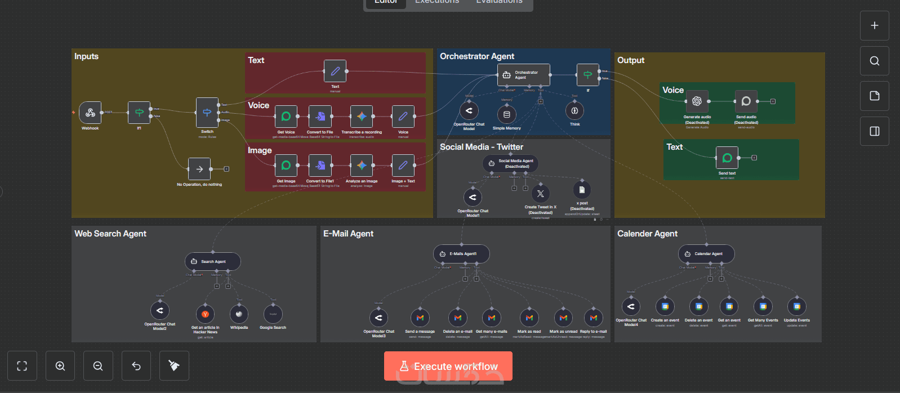Open the node search panel

point(875,61)
